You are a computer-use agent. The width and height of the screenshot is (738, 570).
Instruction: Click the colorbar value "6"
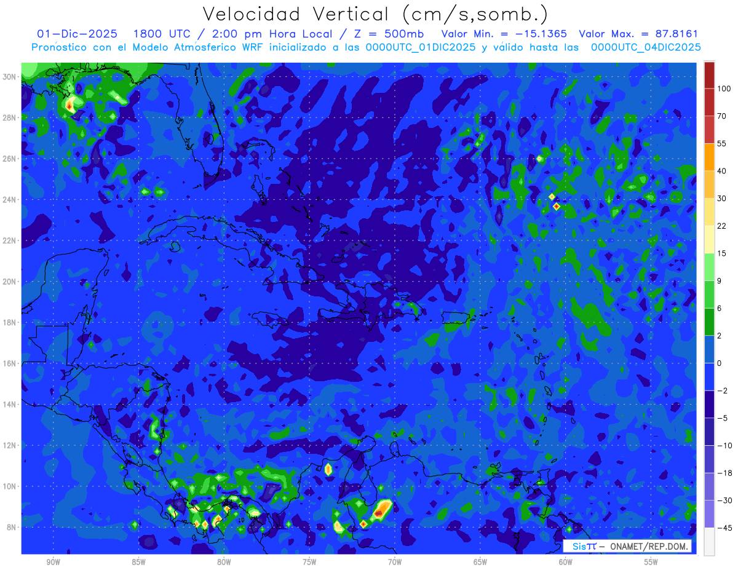(720, 308)
